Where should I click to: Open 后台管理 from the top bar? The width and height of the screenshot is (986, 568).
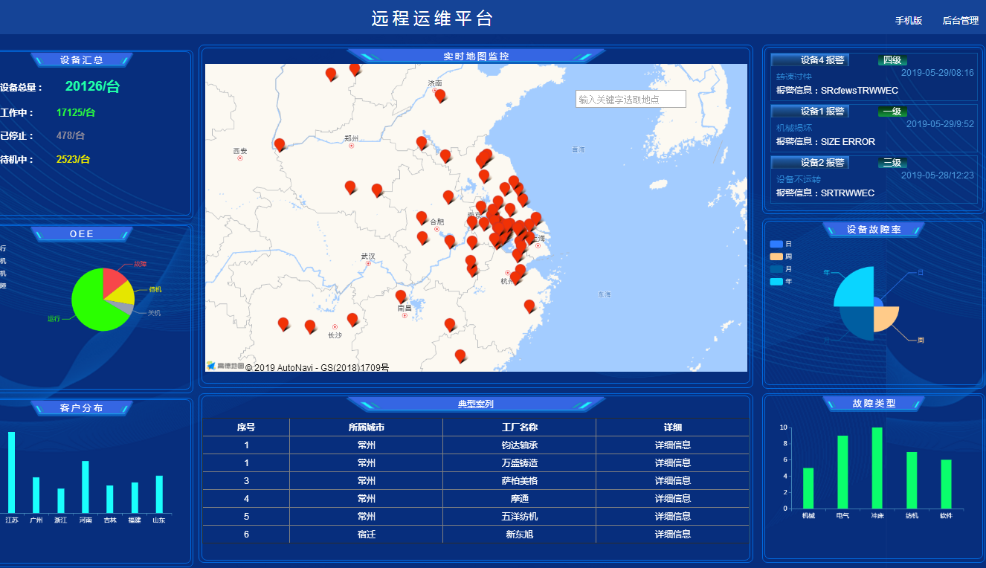click(960, 21)
